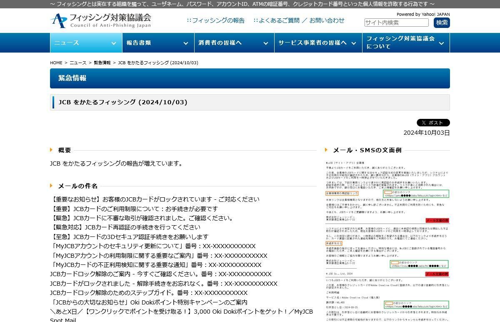Focus the サイト内検索 search field

click(x=396, y=23)
